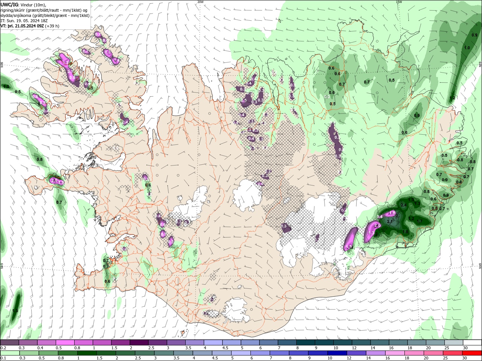This screenshot has width=482, height=361.
Task: Click the value '1.0' in the northeast corner
Action: coord(467,48)
